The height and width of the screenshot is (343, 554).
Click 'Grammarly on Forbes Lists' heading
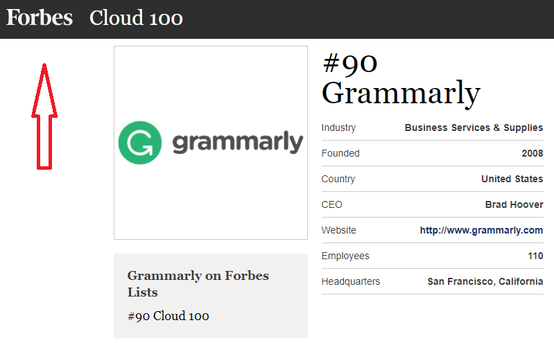click(x=198, y=283)
